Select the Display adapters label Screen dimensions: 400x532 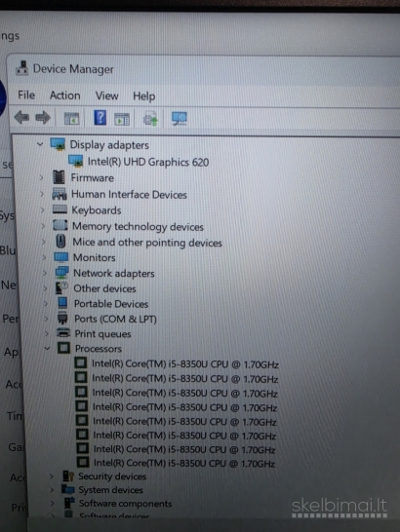coord(109,145)
